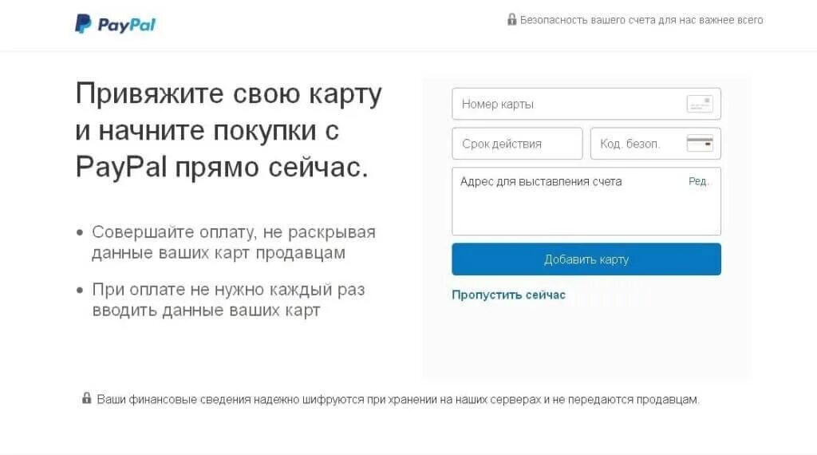Click the lock icon beside the bottom encryption notice
Screen dimensions: 817x455
coord(86,398)
